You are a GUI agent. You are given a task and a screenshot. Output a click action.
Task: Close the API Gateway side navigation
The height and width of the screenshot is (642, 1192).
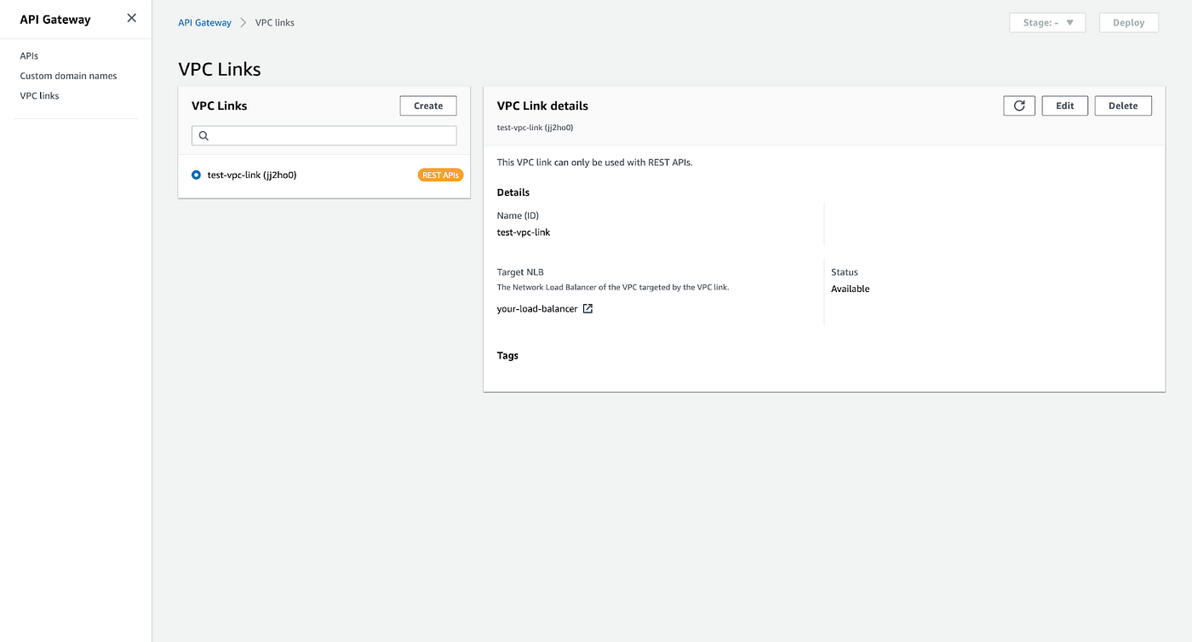[x=131, y=18]
